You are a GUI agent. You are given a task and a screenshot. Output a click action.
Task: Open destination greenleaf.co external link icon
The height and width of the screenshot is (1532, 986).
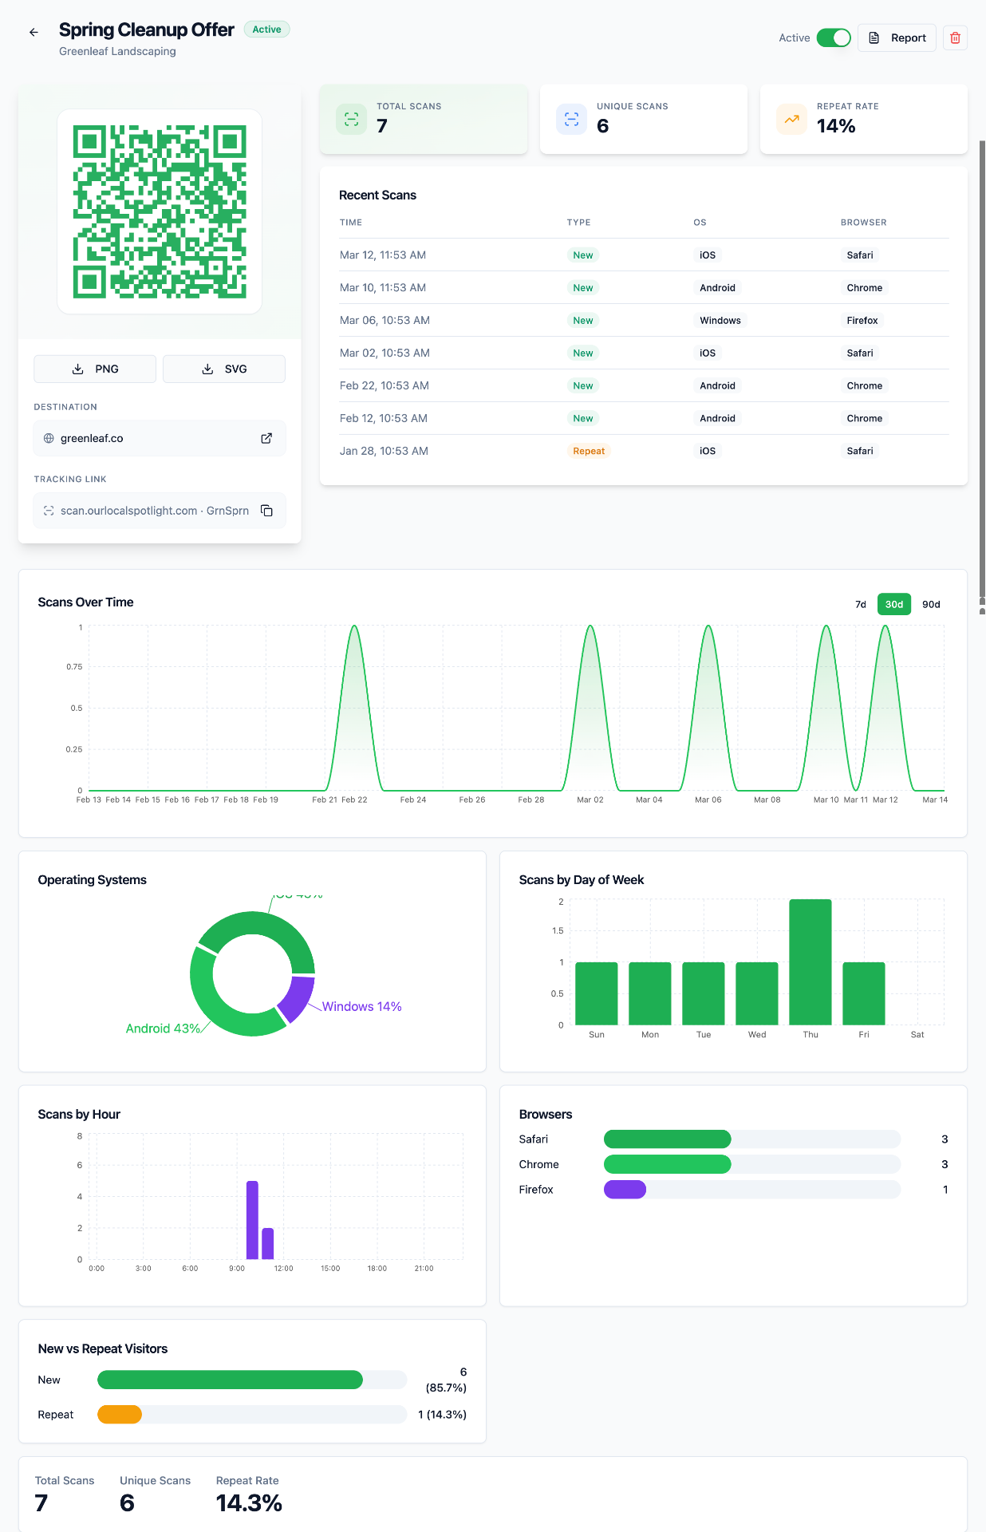point(266,438)
